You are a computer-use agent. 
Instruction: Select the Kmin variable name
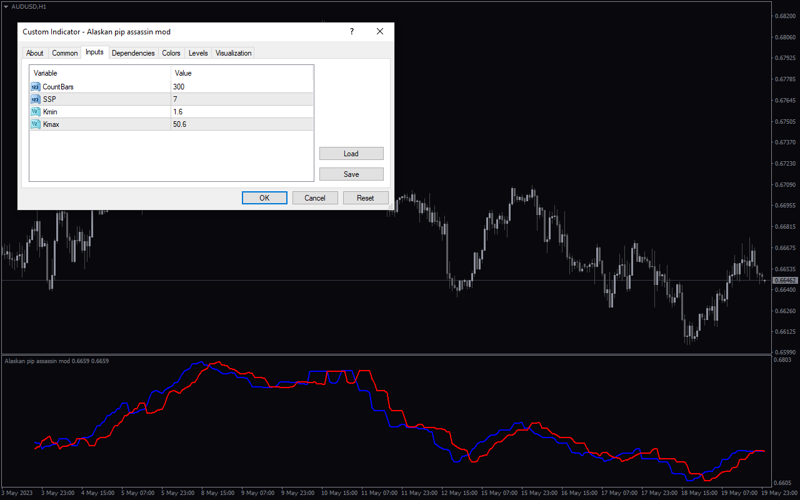point(51,112)
